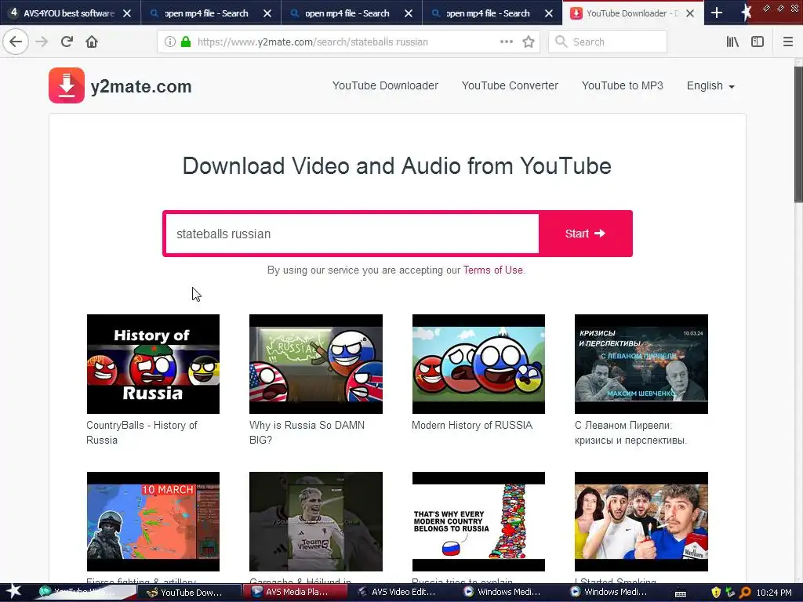Open Why is Russia So DAMN BIG thumbnail
Viewport: 803px width, 602px height.
point(316,364)
